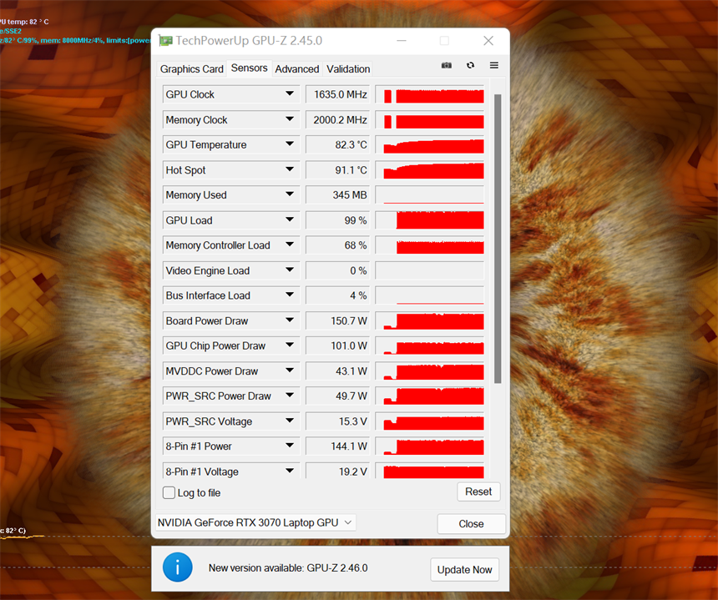Open the 8-Pin #1 Power dropdown
718x600 pixels.
(290, 446)
